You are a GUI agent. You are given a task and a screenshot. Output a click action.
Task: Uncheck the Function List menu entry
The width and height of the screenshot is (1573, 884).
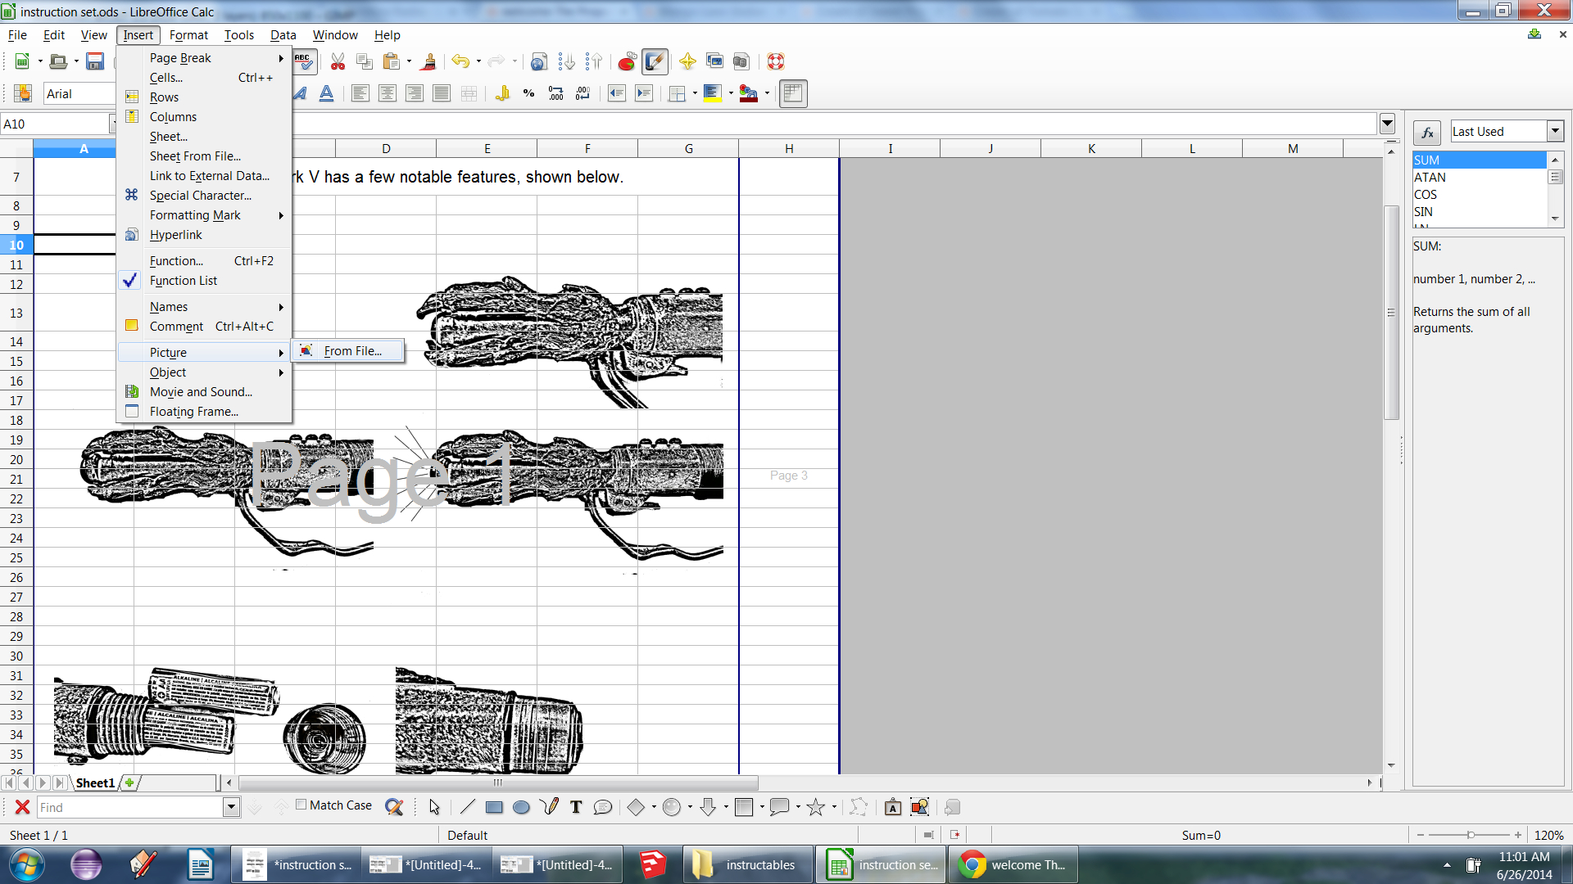(184, 281)
